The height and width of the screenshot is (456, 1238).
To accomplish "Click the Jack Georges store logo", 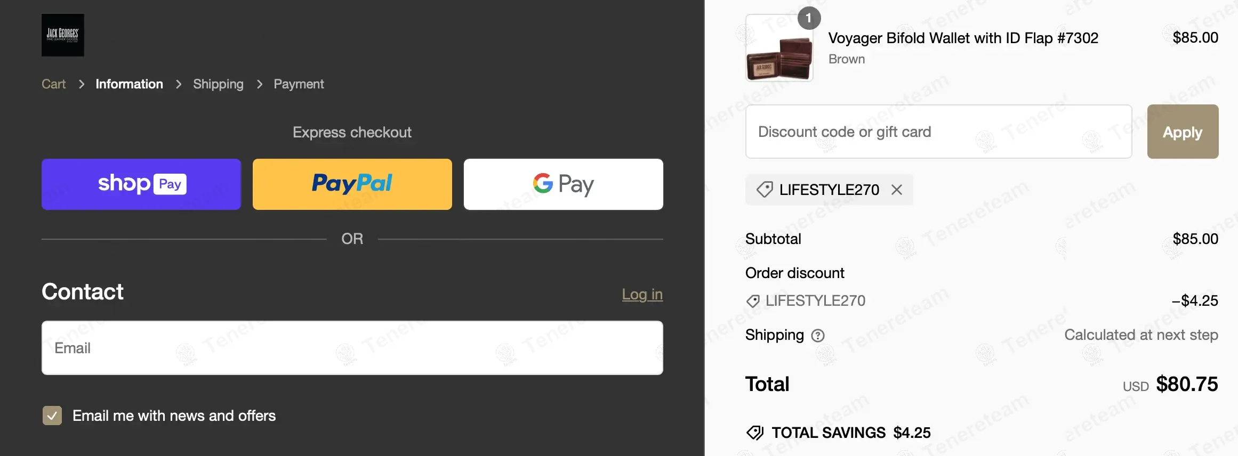I will click(x=63, y=35).
